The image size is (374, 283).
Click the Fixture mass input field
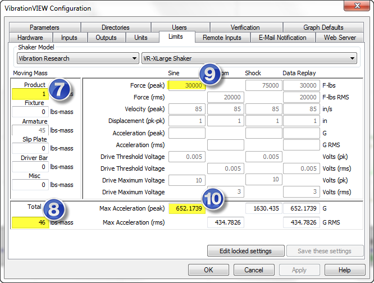pos(30,112)
